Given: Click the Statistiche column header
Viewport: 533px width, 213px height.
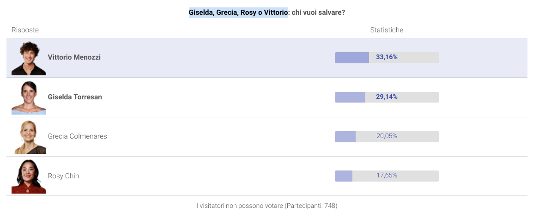Looking at the screenshot, I should 387,30.
